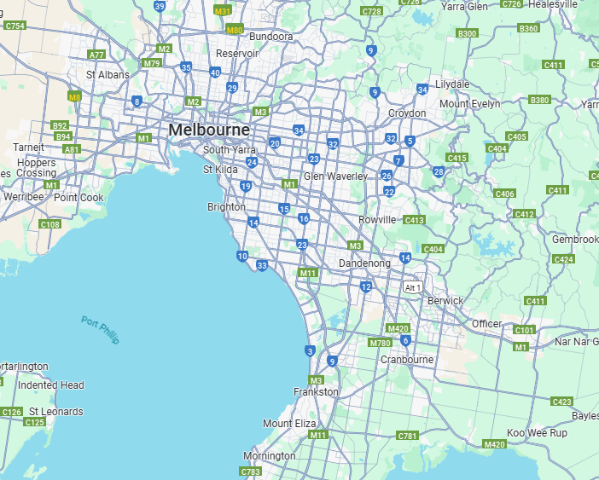Select the A77 route shield
The width and height of the screenshot is (599, 480).
(x=96, y=55)
